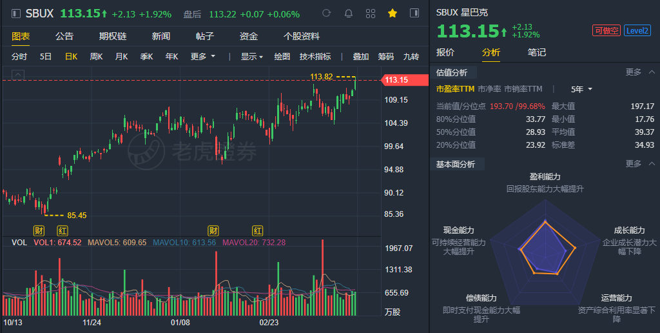Image resolution: width=660 pixels, height=333 pixels.
Task: Click the 可做空 badge
Action: (607, 30)
